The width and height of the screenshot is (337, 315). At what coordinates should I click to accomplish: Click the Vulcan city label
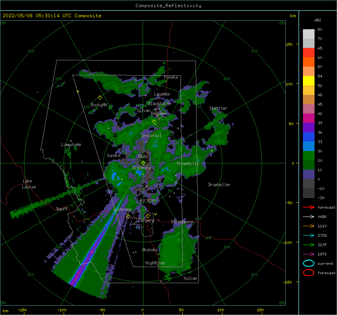tap(191, 278)
